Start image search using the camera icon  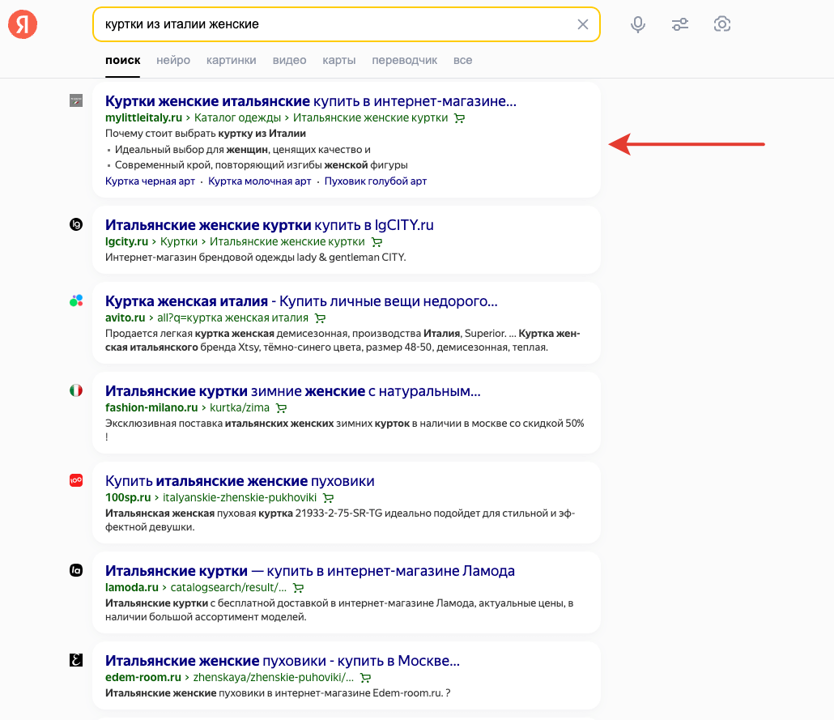pos(722,24)
